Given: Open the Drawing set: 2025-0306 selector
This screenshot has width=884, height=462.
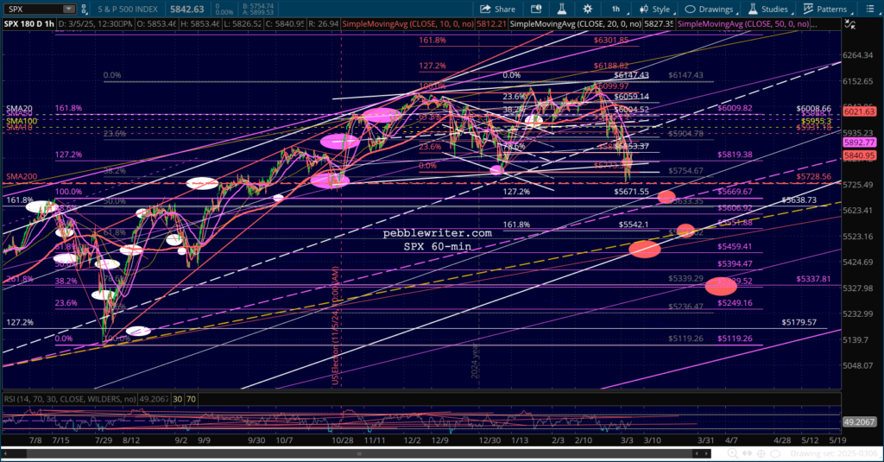Looking at the screenshot, I should coord(835,453).
